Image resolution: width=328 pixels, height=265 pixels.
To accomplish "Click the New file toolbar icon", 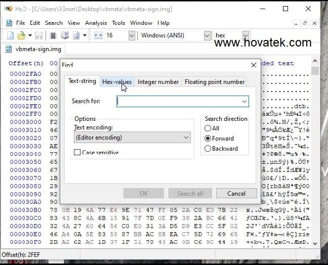I will click(x=10, y=35).
